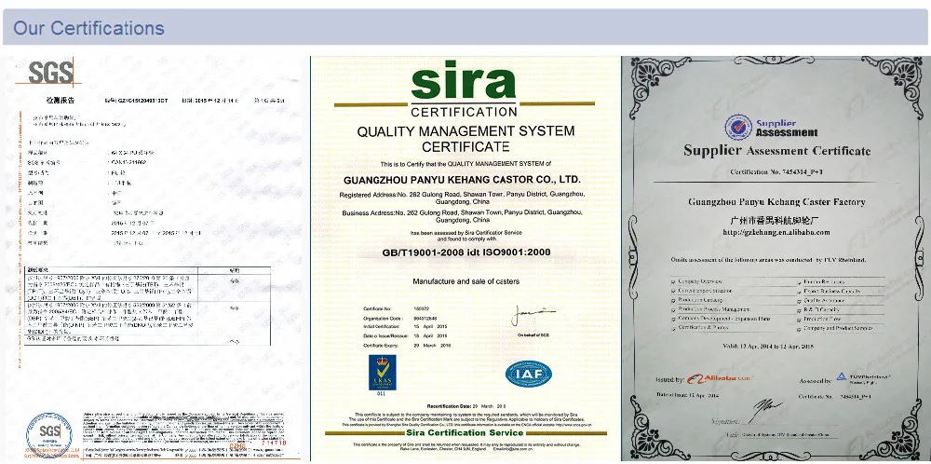Viewport: 931px width, 464px height.
Task: Click the TUV Rheinland triangle logo
Action: click(842, 376)
